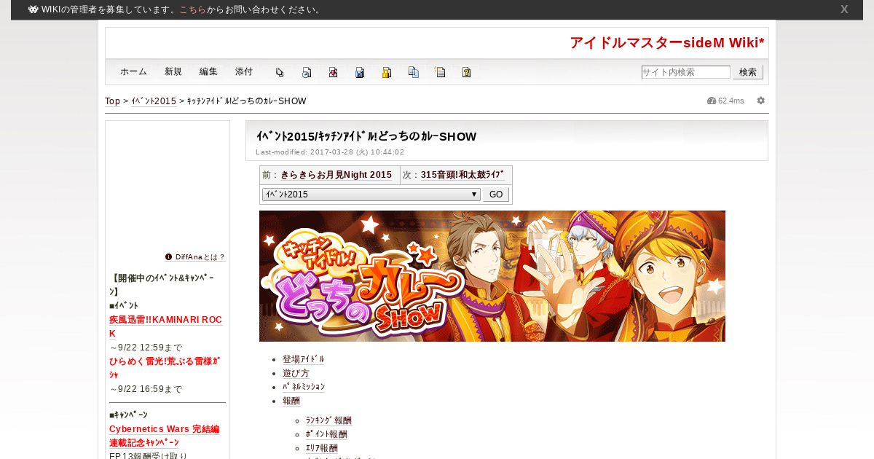Open the 新規 menu item
The width and height of the screenshot is (874, 459).
click(173, 71)
